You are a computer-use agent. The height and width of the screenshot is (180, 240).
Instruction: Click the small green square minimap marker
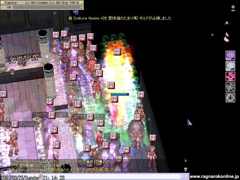212,35
